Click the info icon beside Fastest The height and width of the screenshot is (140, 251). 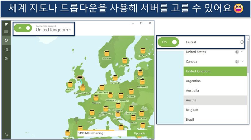click(242, 42)
